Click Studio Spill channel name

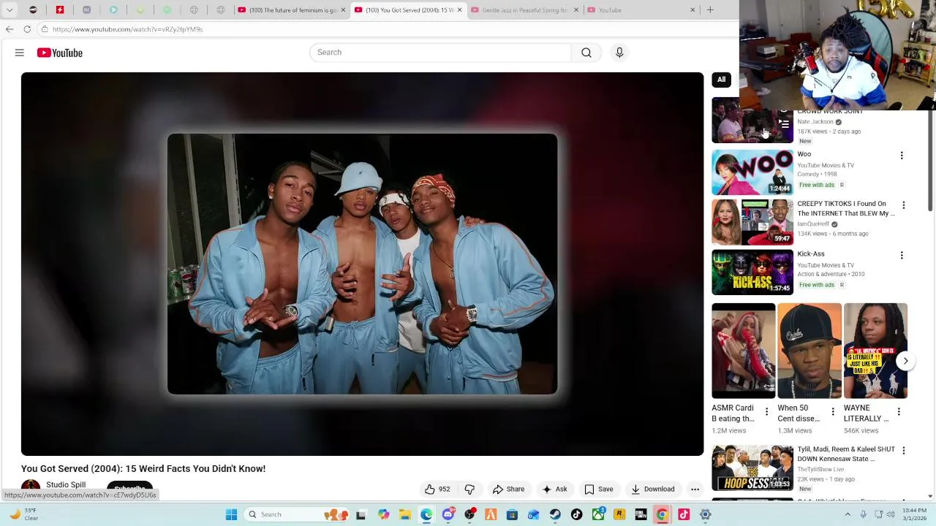pos(66,485)
